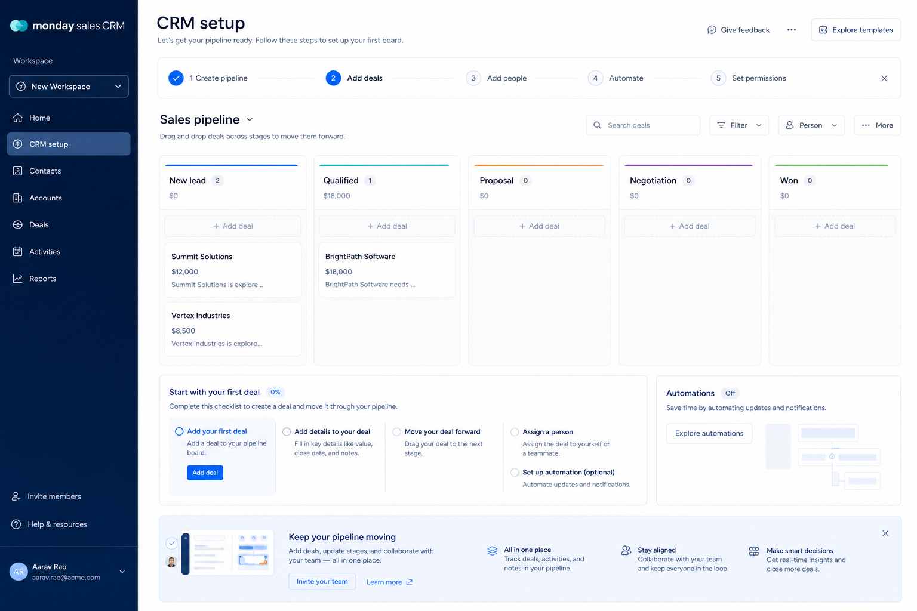Open the More options menu
The height and width of the screenshot is (611, 917).
pyautogui.click(x=877, y=125)
